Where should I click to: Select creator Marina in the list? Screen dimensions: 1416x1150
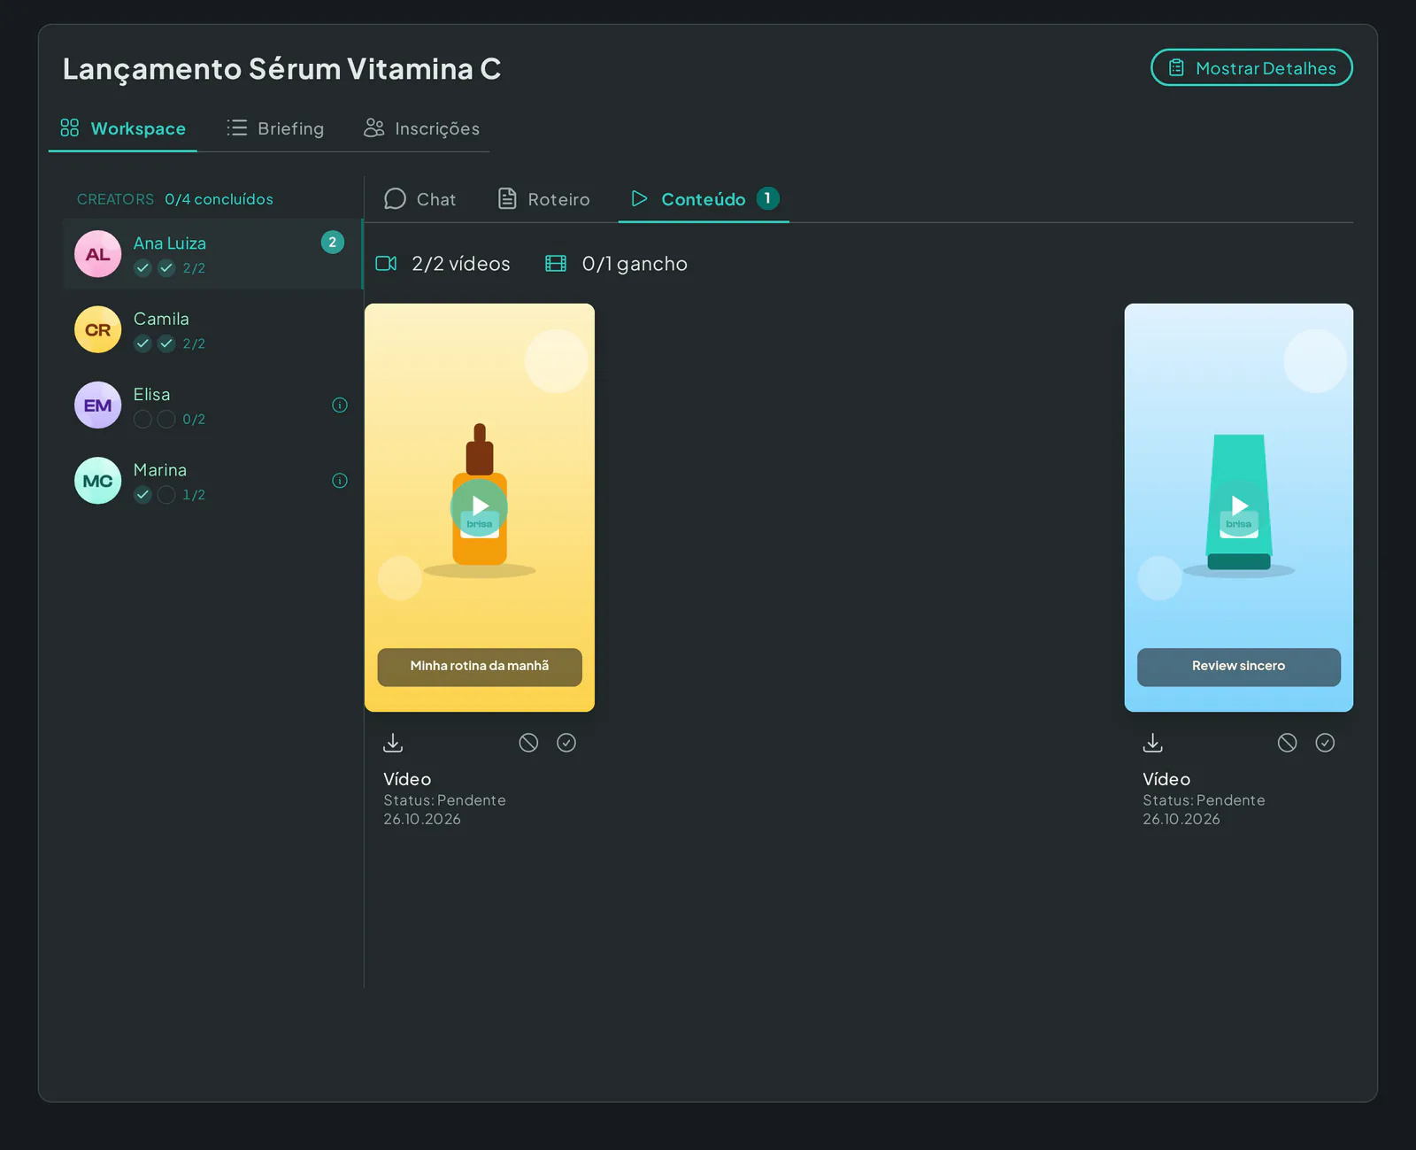213,481
